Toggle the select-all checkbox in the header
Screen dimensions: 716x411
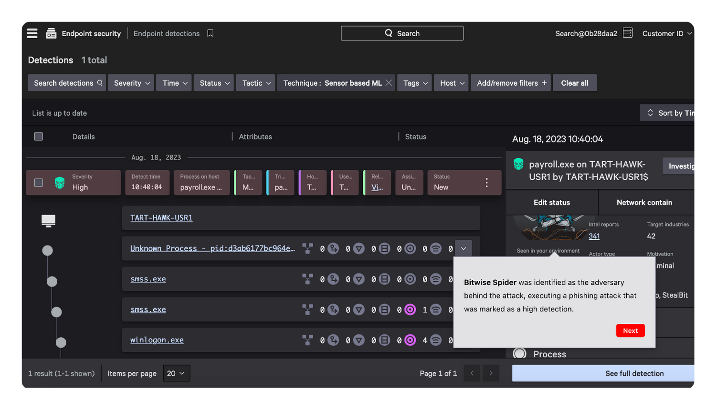pyautogui.click(x=38, y=136)
